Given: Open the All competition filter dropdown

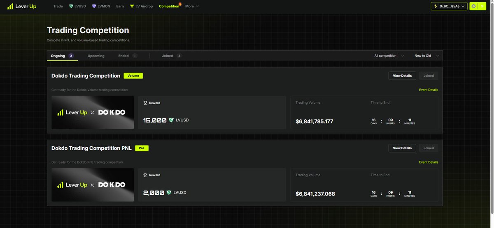Looking at the screenshot, I should coord(389,56).
